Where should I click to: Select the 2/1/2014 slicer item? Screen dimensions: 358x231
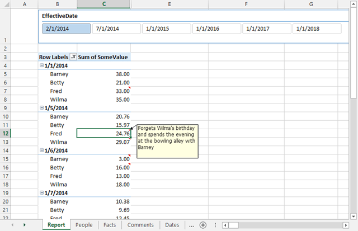(67, 29)
